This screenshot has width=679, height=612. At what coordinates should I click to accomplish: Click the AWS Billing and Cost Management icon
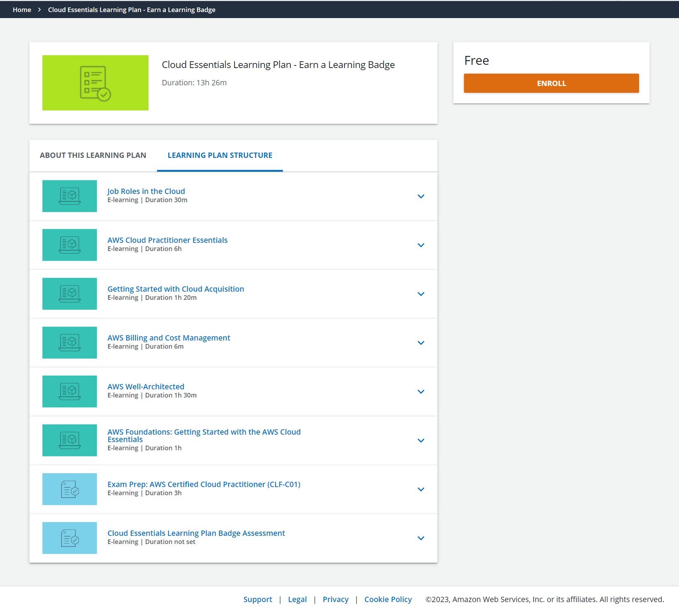(x=70, y=343)
